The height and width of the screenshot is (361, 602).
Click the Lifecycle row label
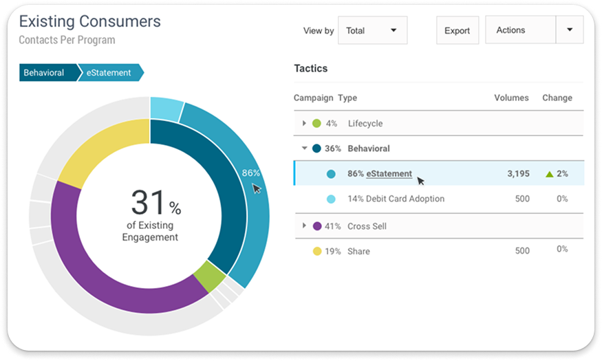coord(365,124)
